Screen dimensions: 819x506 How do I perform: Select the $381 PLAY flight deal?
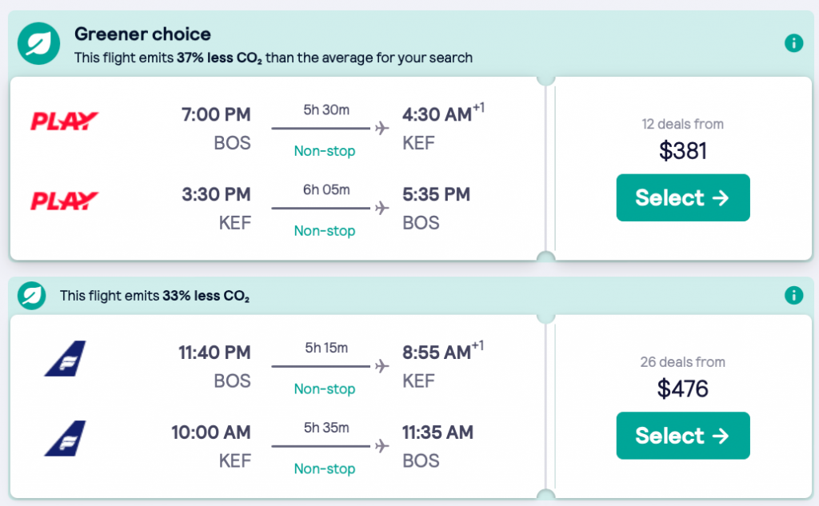click(x=682, y=197)
